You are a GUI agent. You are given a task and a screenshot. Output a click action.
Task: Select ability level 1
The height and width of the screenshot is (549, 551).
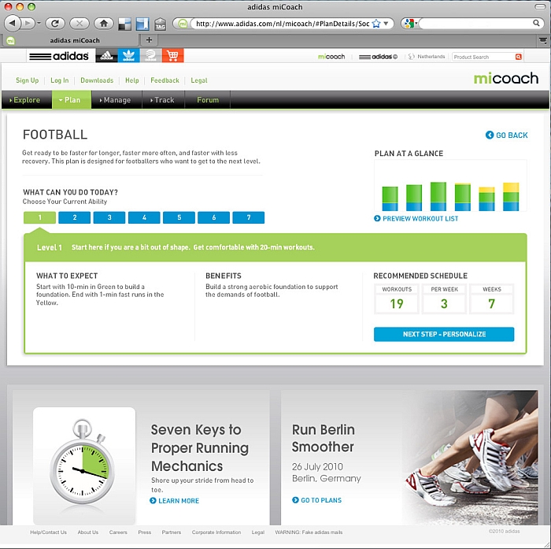(39, 217)
